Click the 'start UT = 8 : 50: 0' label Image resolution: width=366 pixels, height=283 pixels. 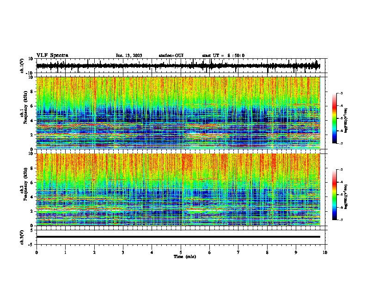tap(223, 55)
